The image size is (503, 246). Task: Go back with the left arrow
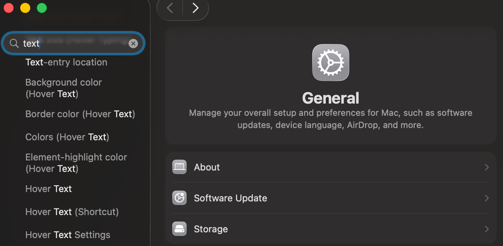170,8
